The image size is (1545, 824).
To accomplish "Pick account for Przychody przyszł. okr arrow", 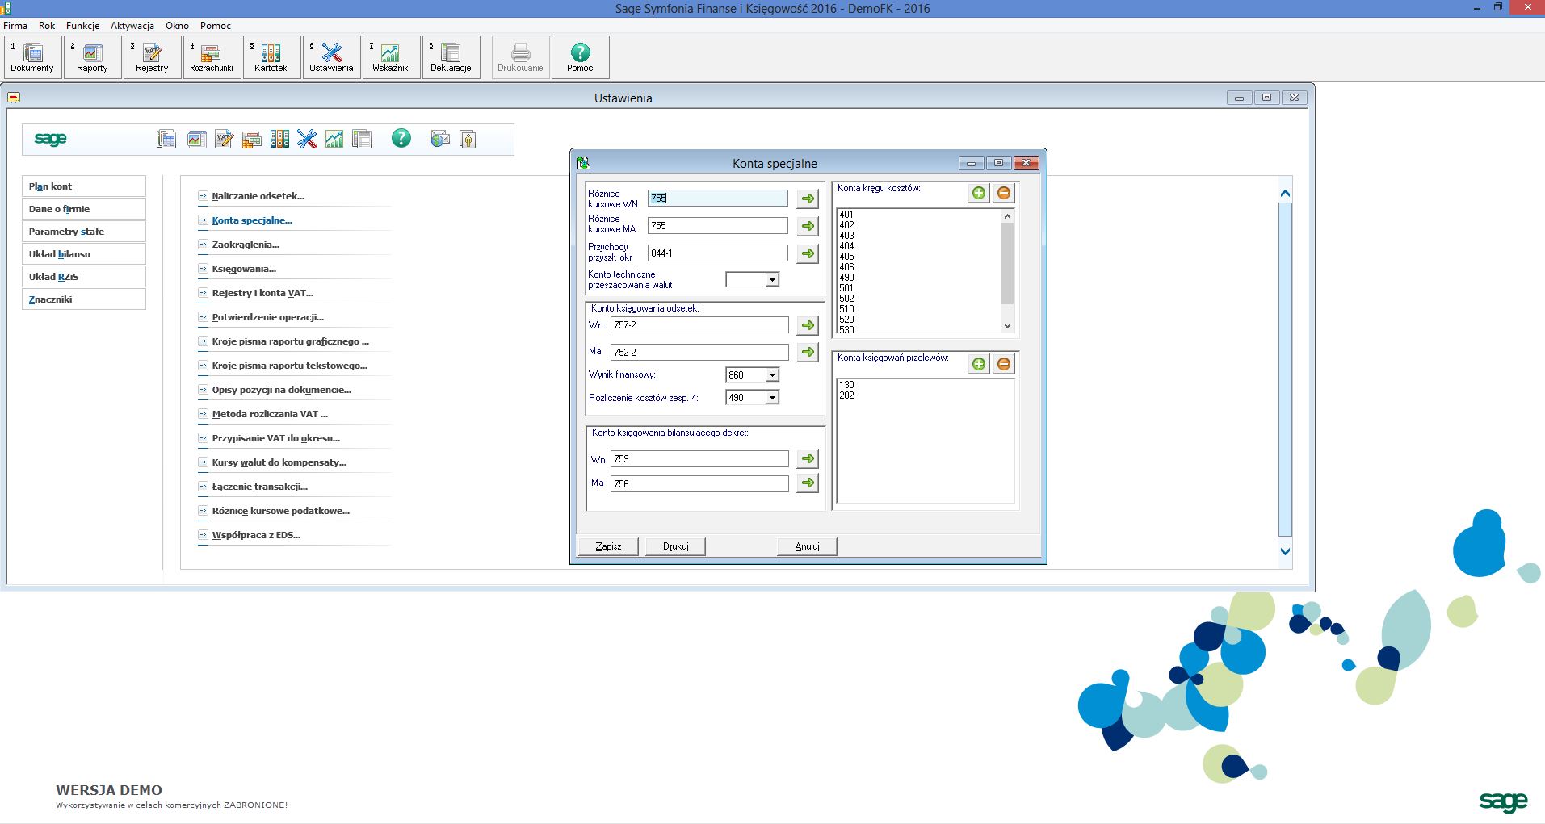I will 807,253.
